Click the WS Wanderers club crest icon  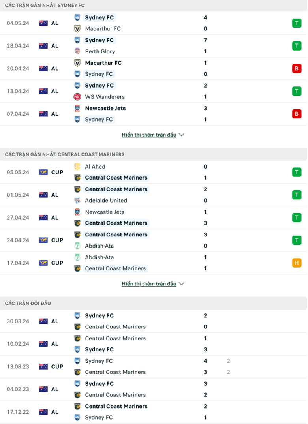(77, 97)
